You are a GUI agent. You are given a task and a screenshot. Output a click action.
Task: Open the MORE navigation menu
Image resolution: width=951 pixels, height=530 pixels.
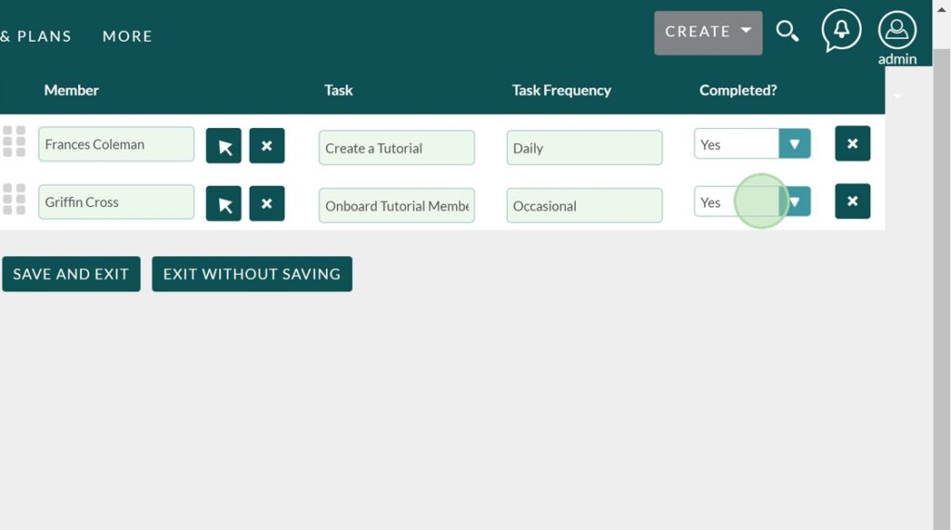pyautogui.click(x=127, y=36)
